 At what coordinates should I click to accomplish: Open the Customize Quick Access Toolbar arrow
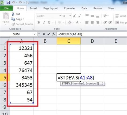point(28,3)
